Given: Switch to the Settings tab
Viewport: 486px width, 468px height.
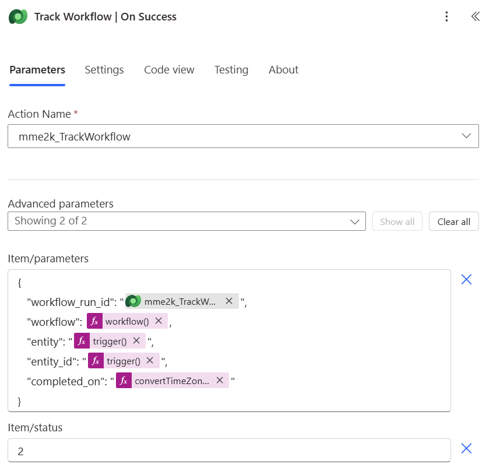Looking at the screenshot, I should click(104, 70).
